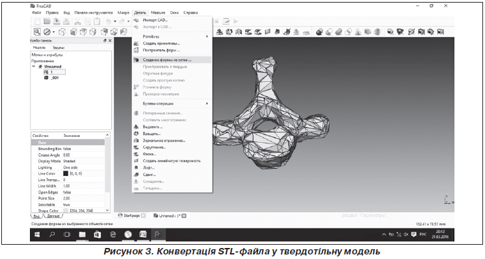Click the fillet tool toolbar icon
485x259 pixels.
pos(248,32)
